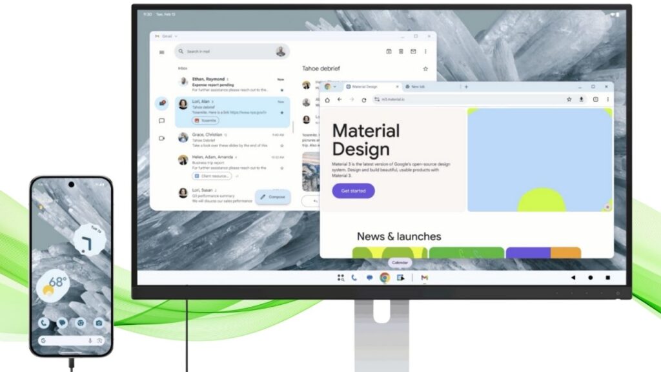Tap the Camera app on the phone's home screen
The height and width of the screenshot is (372, 661).
click(x=99, y=323)
